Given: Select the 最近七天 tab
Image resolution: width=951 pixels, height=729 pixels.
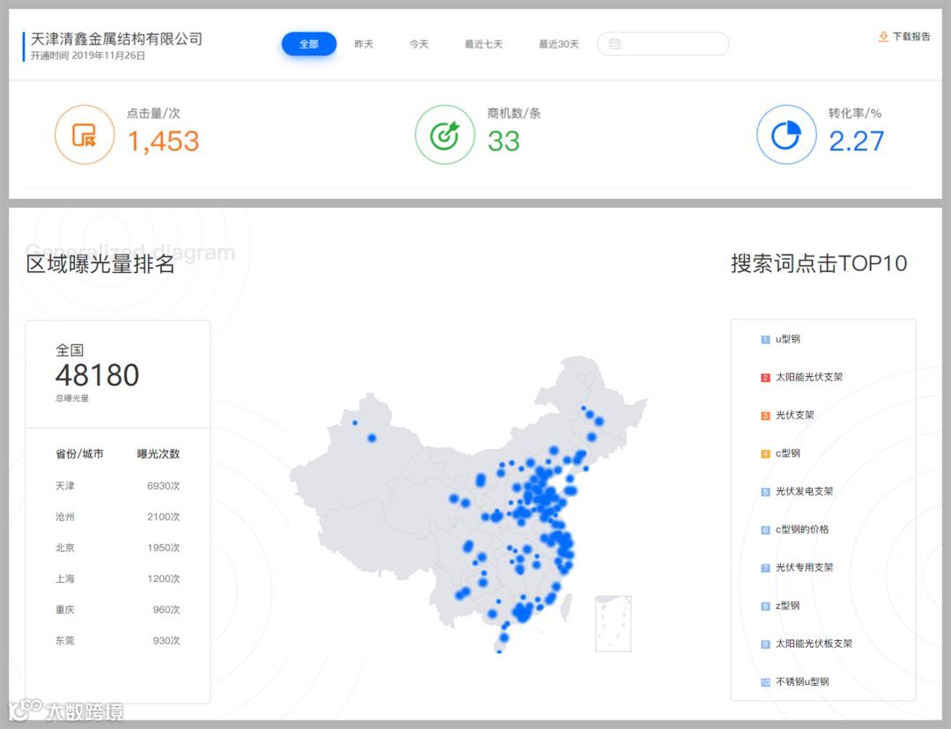Looking at the screenshot, I should pos(483,44).
